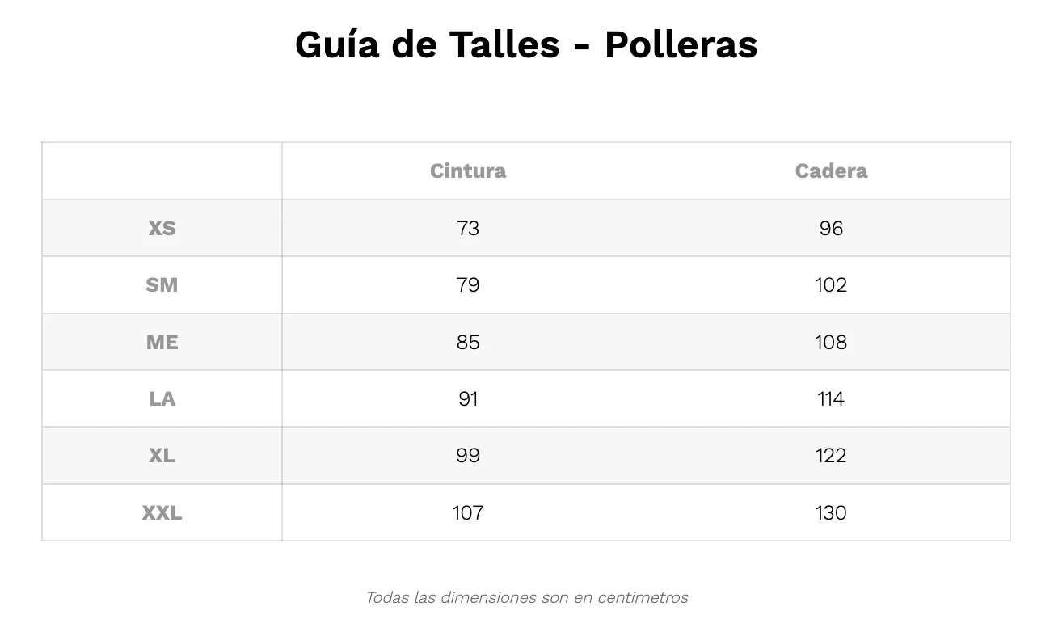This screenshot has height=632, width=1054.
Task: Select the Cadera column header
Action: [x=831, y=171]
